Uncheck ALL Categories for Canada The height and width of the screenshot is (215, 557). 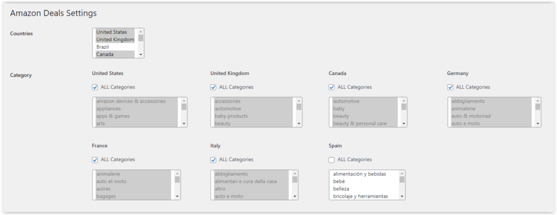coord(331,87)
